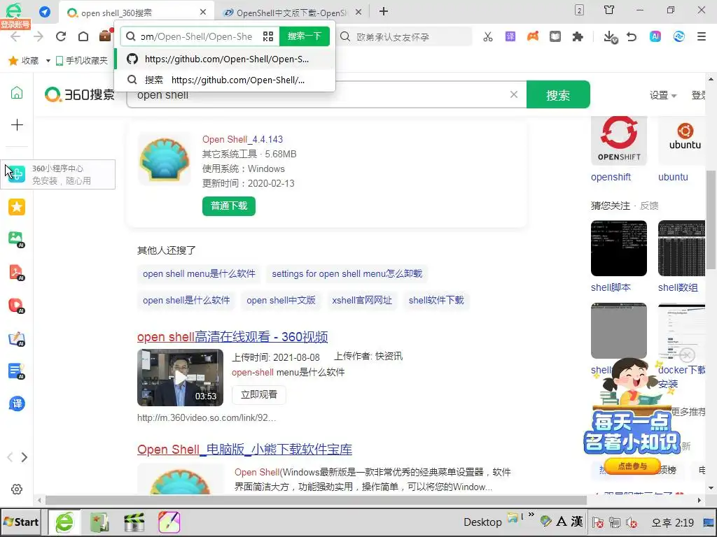Open sidebar AI PDF tool icon
The height and width of the screenshot is (537, 717).
point(17,272)
